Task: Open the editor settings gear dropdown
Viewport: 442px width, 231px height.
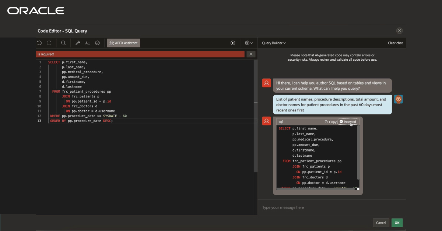Action: click(249, 43)
